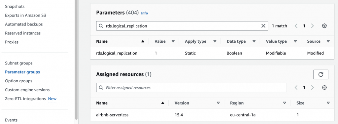Focus the Filter assigned resources field
338x124 pixels.
[x=191, y=88]
